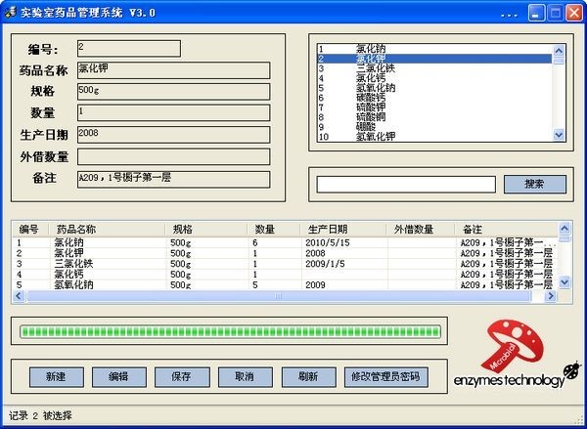Click the 外借数量 column header
Image resolution: width=587 pixels, height=429 pixels.
coord(421,229)
